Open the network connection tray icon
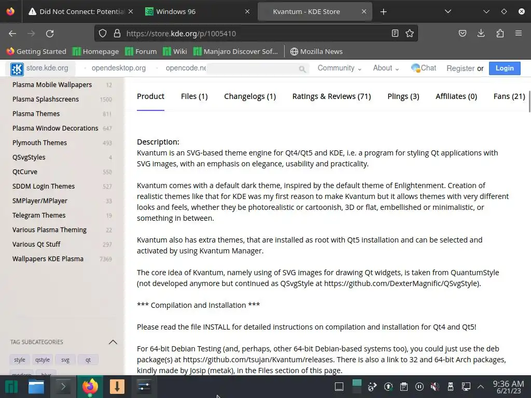 click(466, 387)
